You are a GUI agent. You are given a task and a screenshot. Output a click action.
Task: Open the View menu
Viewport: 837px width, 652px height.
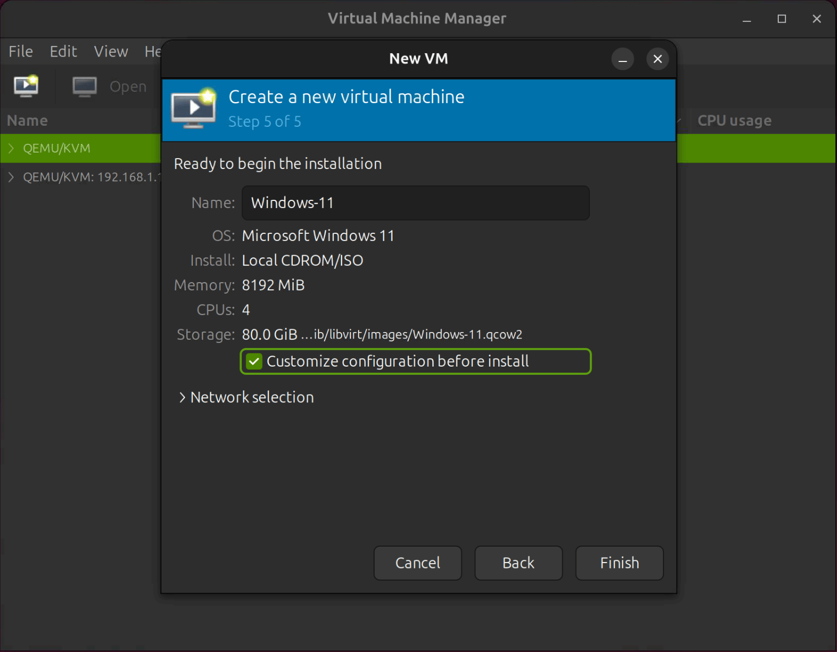[x=110, y=51]
